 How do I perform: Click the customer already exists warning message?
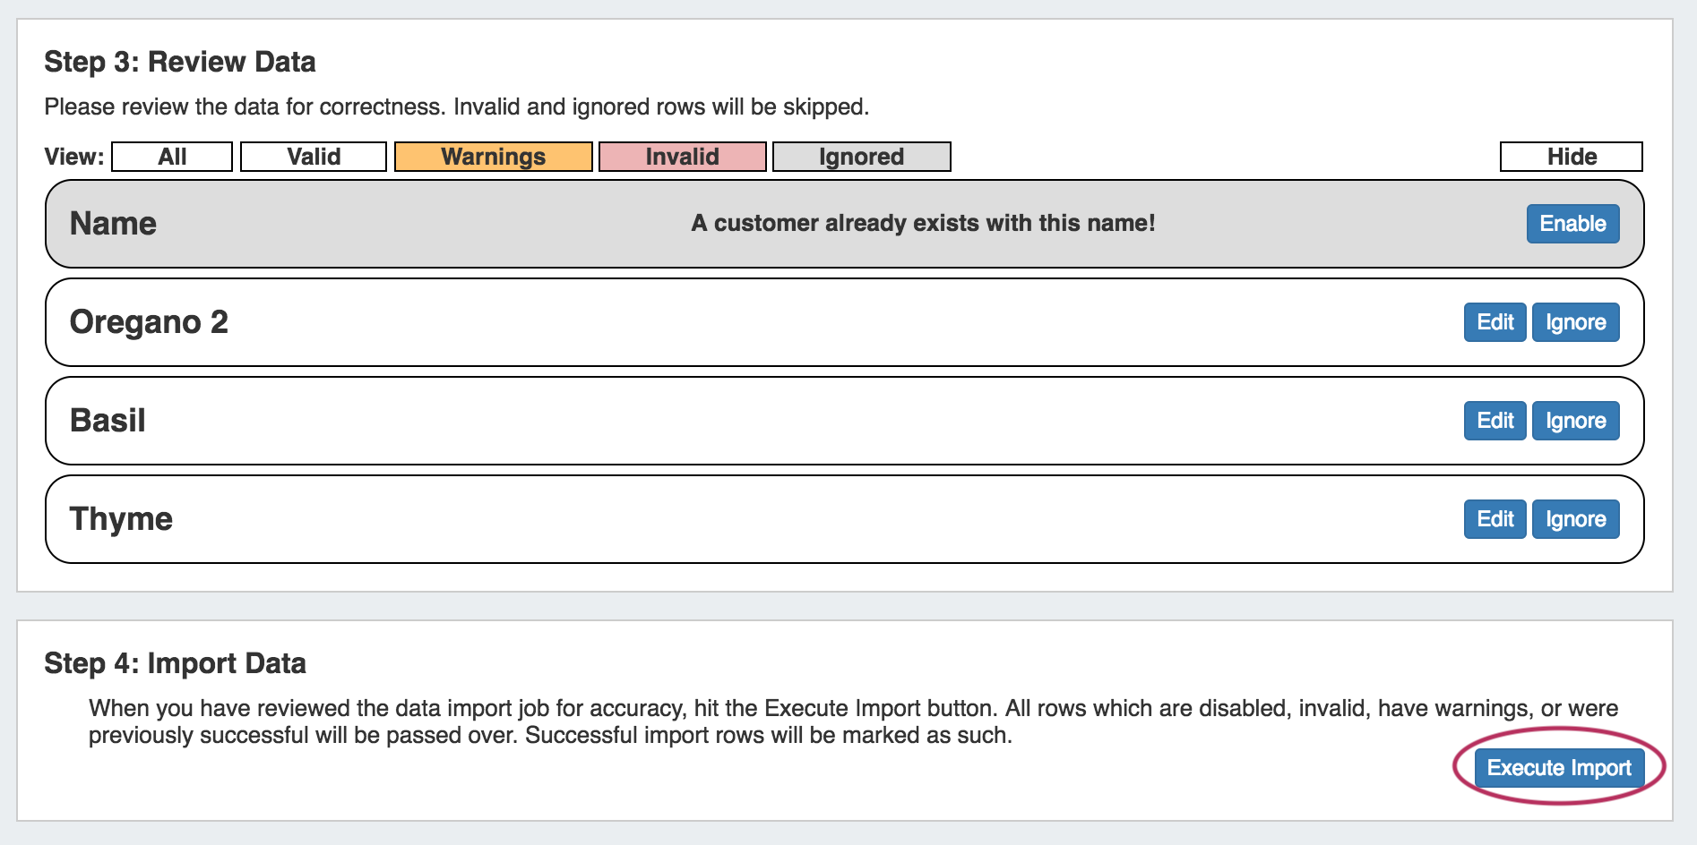(923, 223)
